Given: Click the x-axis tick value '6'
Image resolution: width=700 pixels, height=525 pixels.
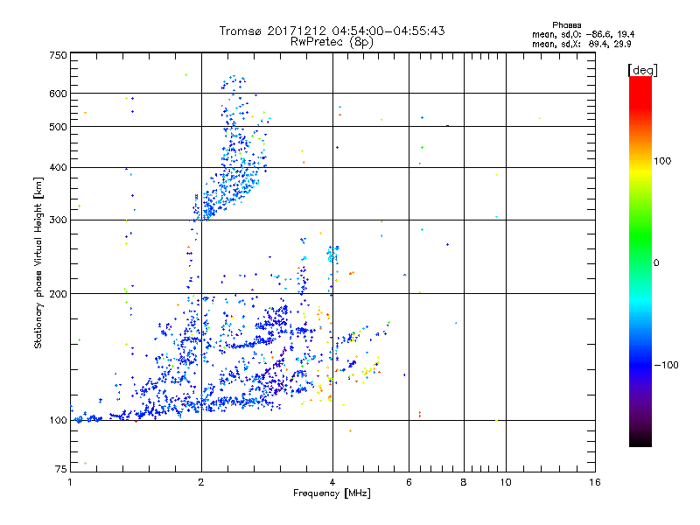Looking at the screenshot, I should (x=409, y=482).
